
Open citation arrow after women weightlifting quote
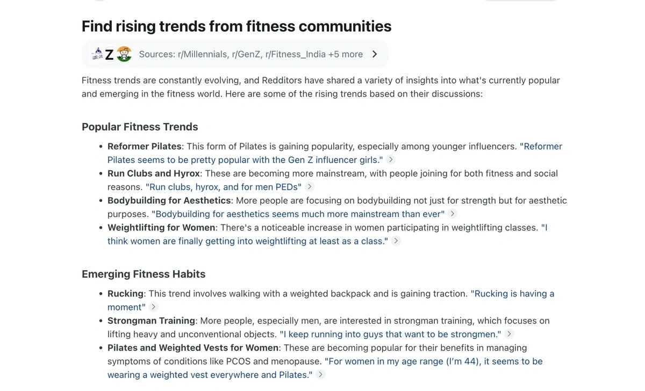coord(396,241)
